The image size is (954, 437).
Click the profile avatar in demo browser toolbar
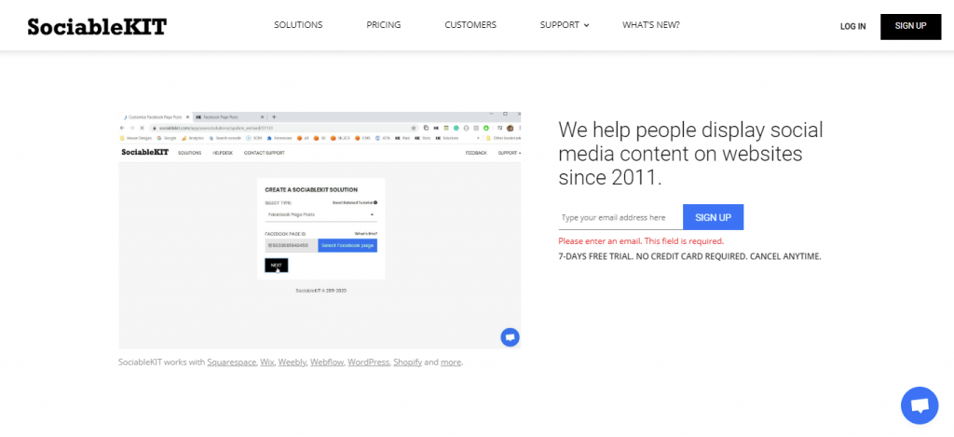pos(510,129)
